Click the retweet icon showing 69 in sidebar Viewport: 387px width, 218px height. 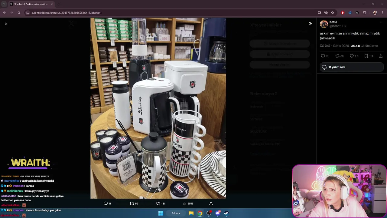coord(337,56)
